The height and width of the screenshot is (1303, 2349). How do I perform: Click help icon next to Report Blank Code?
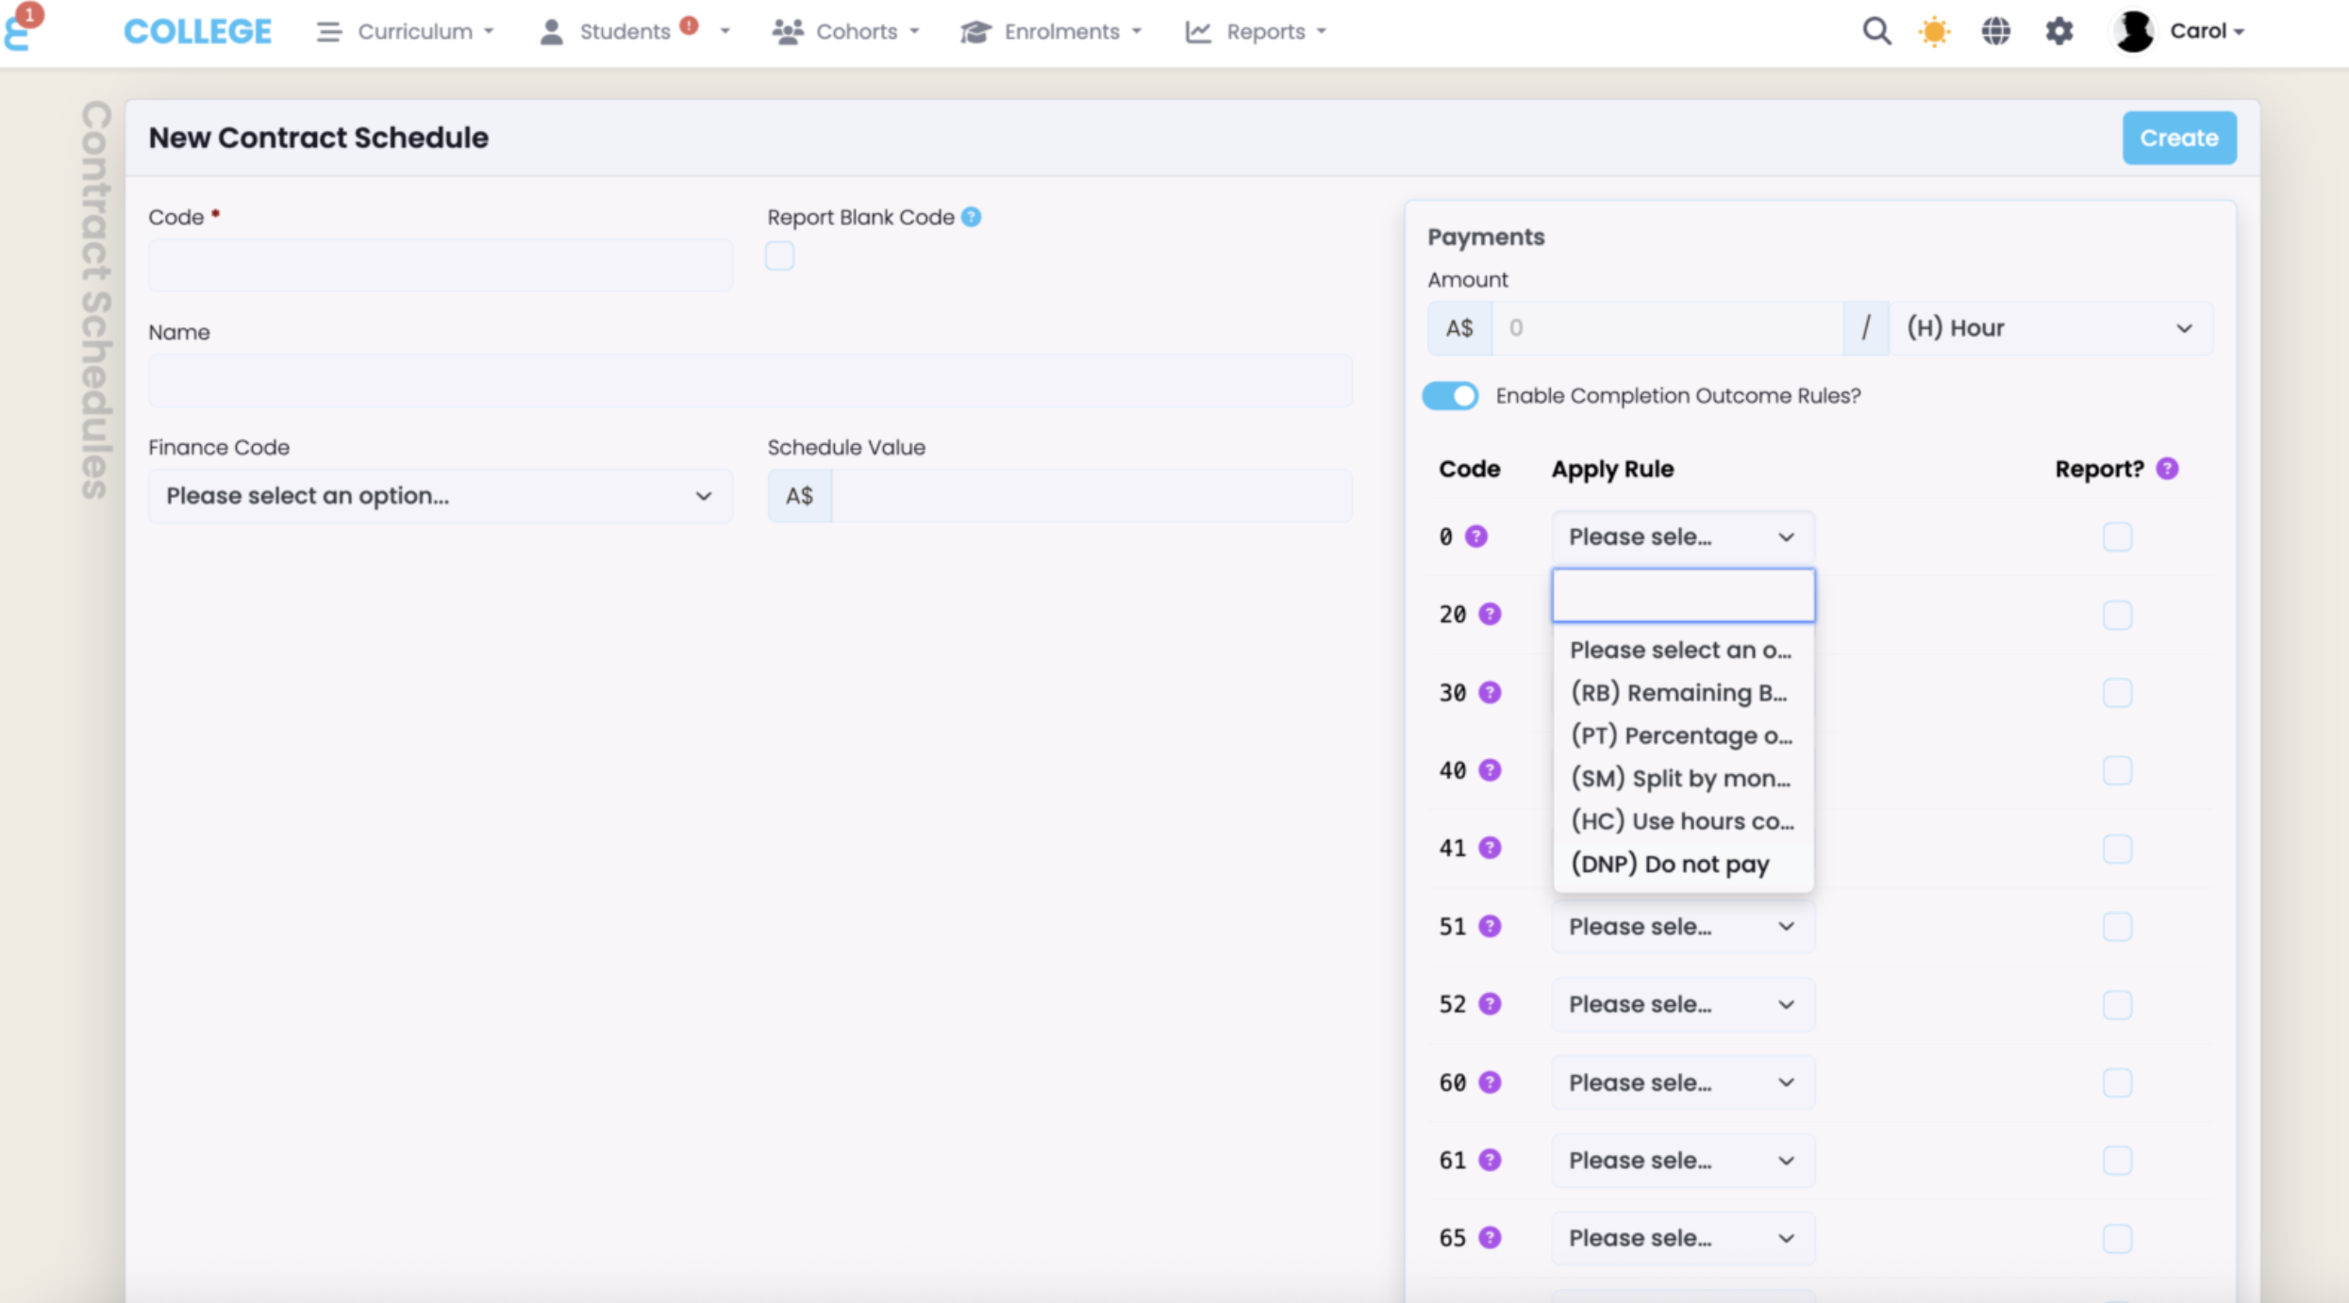pos(971,217)
